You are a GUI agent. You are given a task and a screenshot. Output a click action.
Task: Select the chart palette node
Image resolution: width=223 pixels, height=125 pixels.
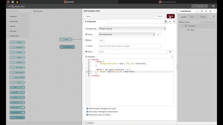17,97
